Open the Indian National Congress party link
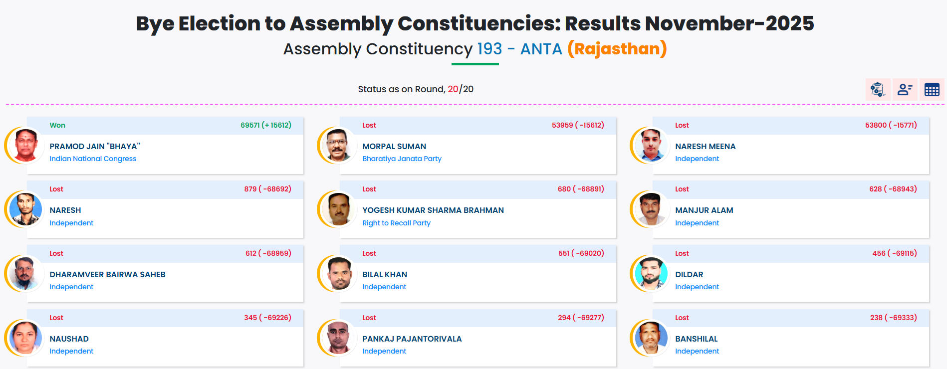This screenshot has width=947, height=369. pos(93,159)
